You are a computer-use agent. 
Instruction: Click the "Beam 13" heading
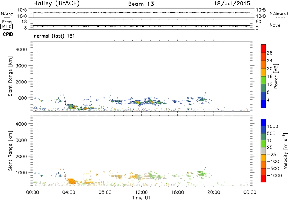point(141,4)
